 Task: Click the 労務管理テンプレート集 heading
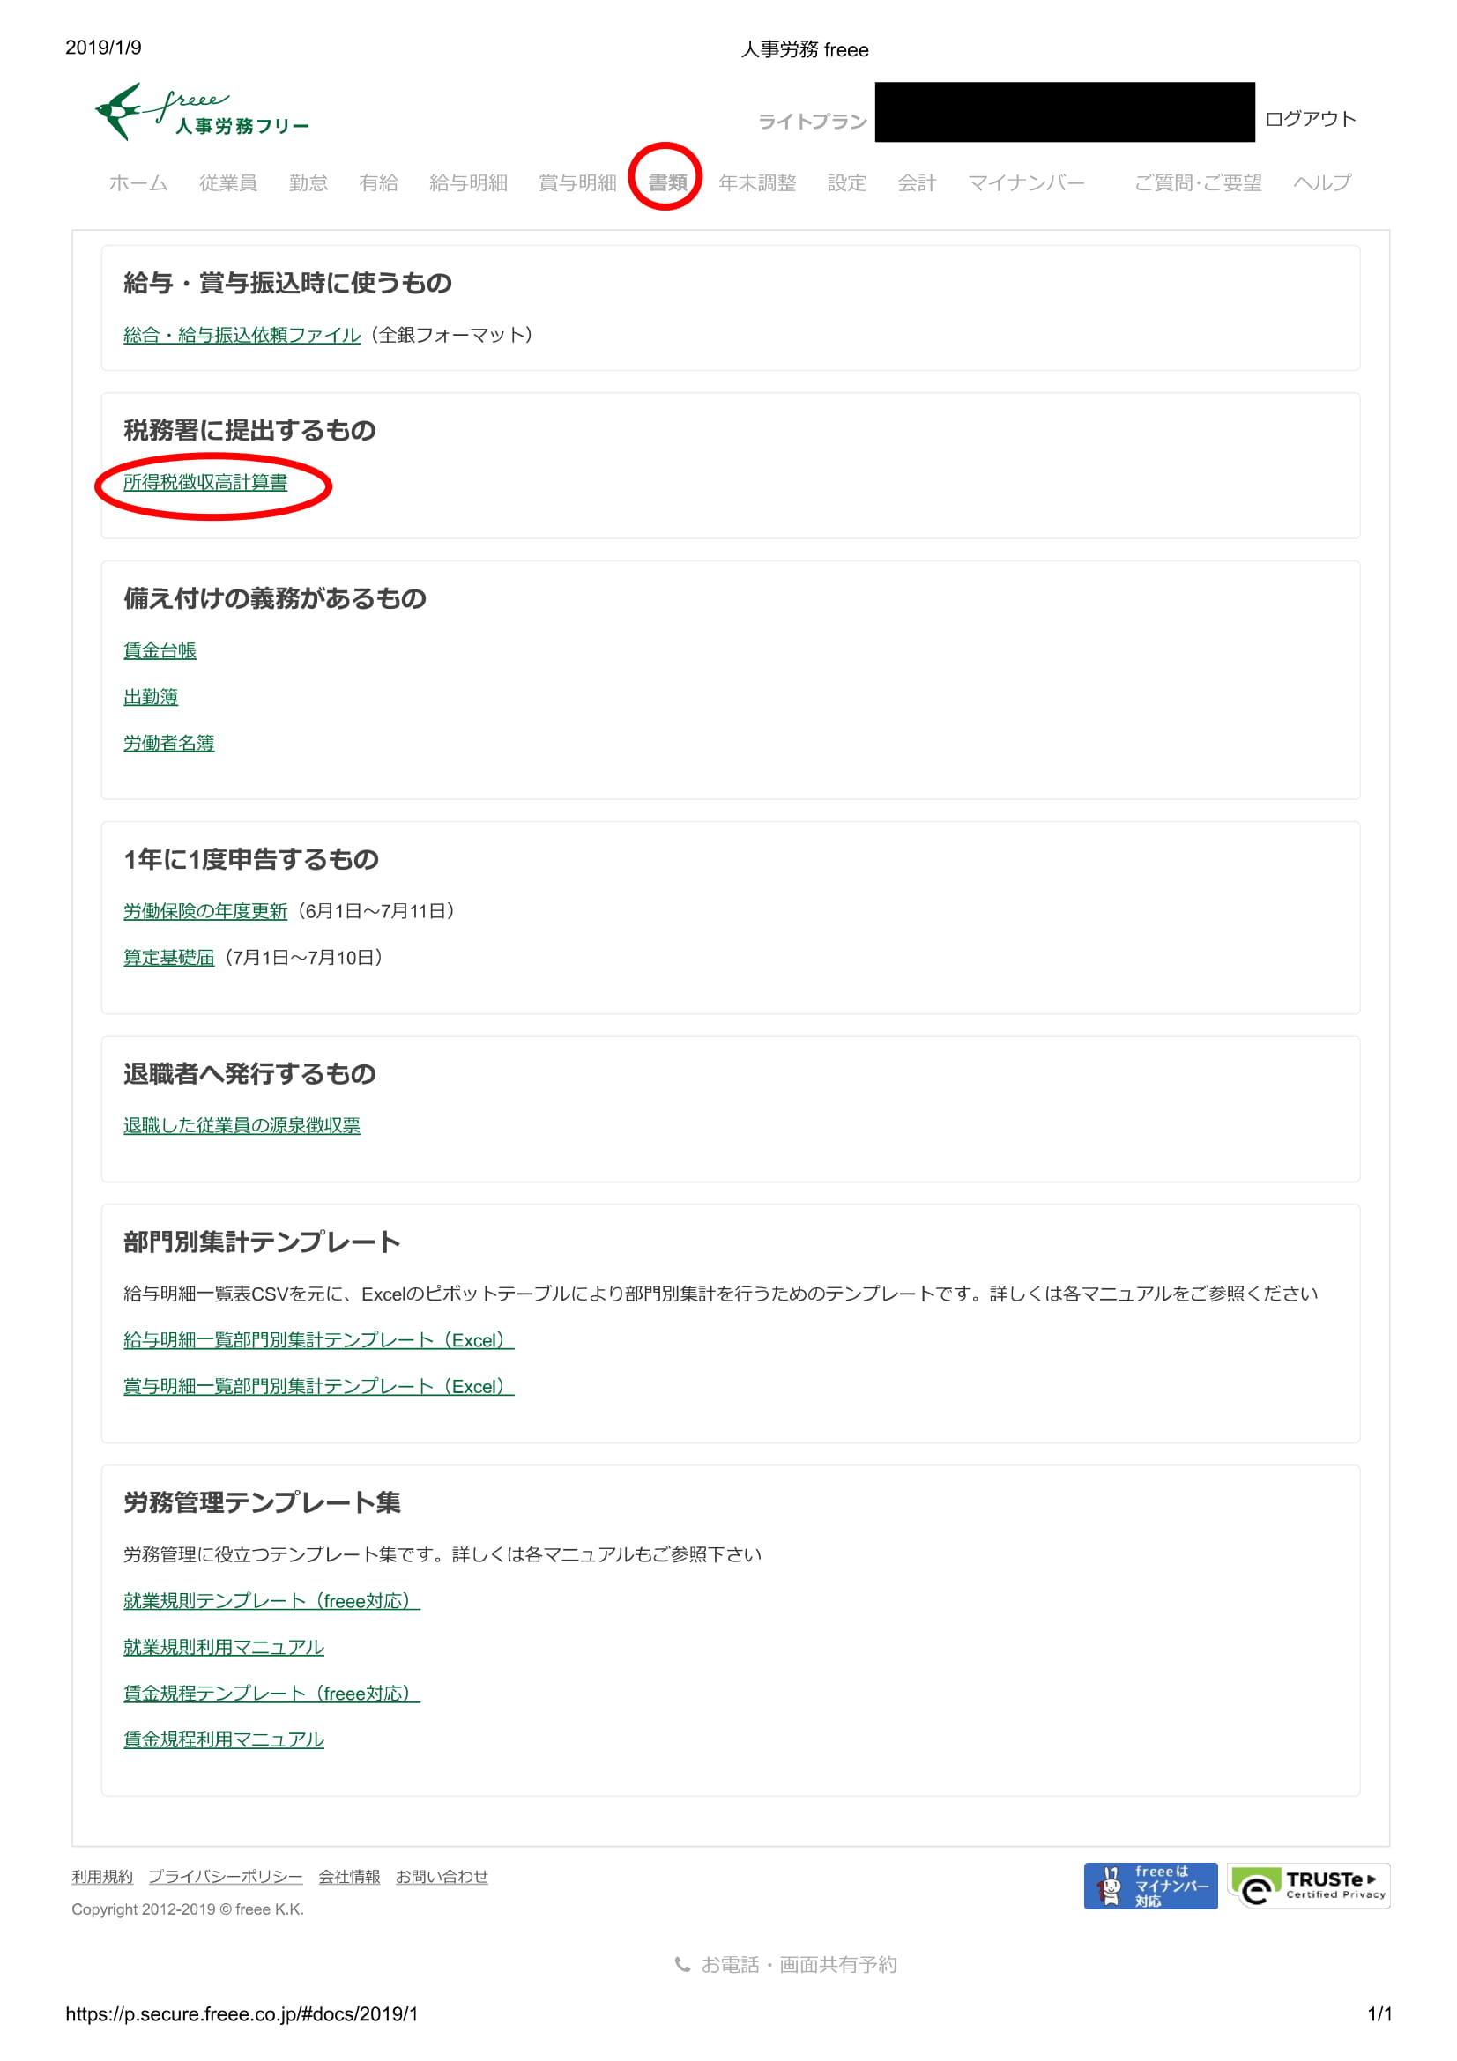coord(262,1502)
